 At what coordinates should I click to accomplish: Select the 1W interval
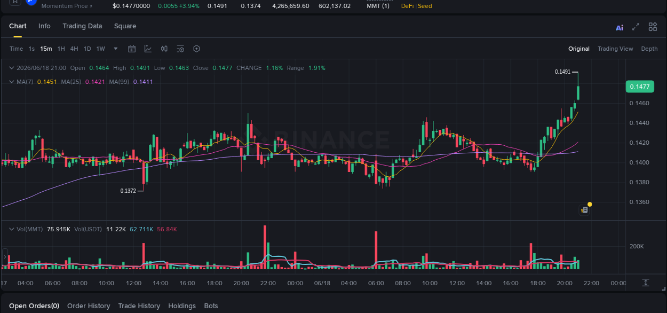coord(100,49)
